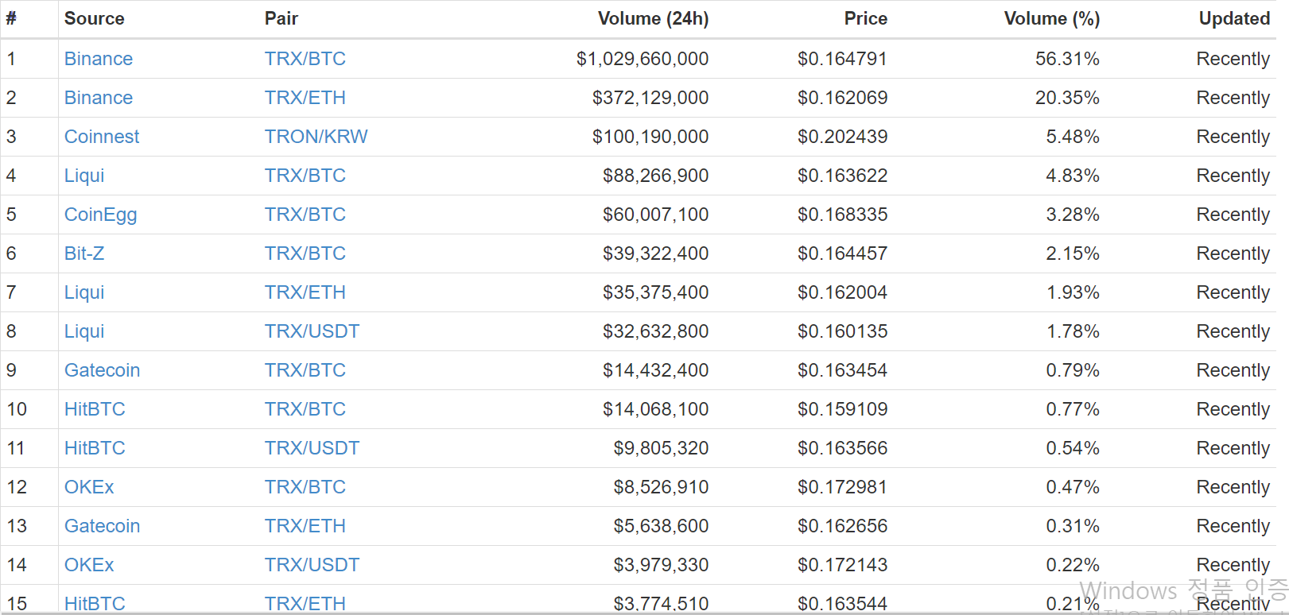Open TRX/ETH pair in Liqui row 7

click(x=305, y=292)
